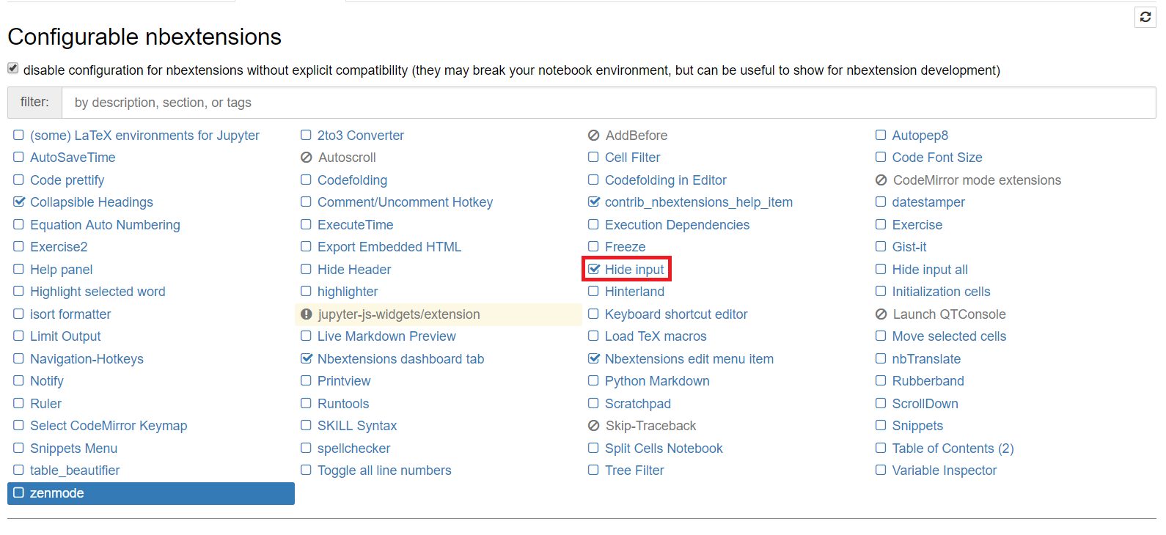Select the Autopep8 extension link
This screenshot has height=535, width=1166.
[x=920, y=136]
